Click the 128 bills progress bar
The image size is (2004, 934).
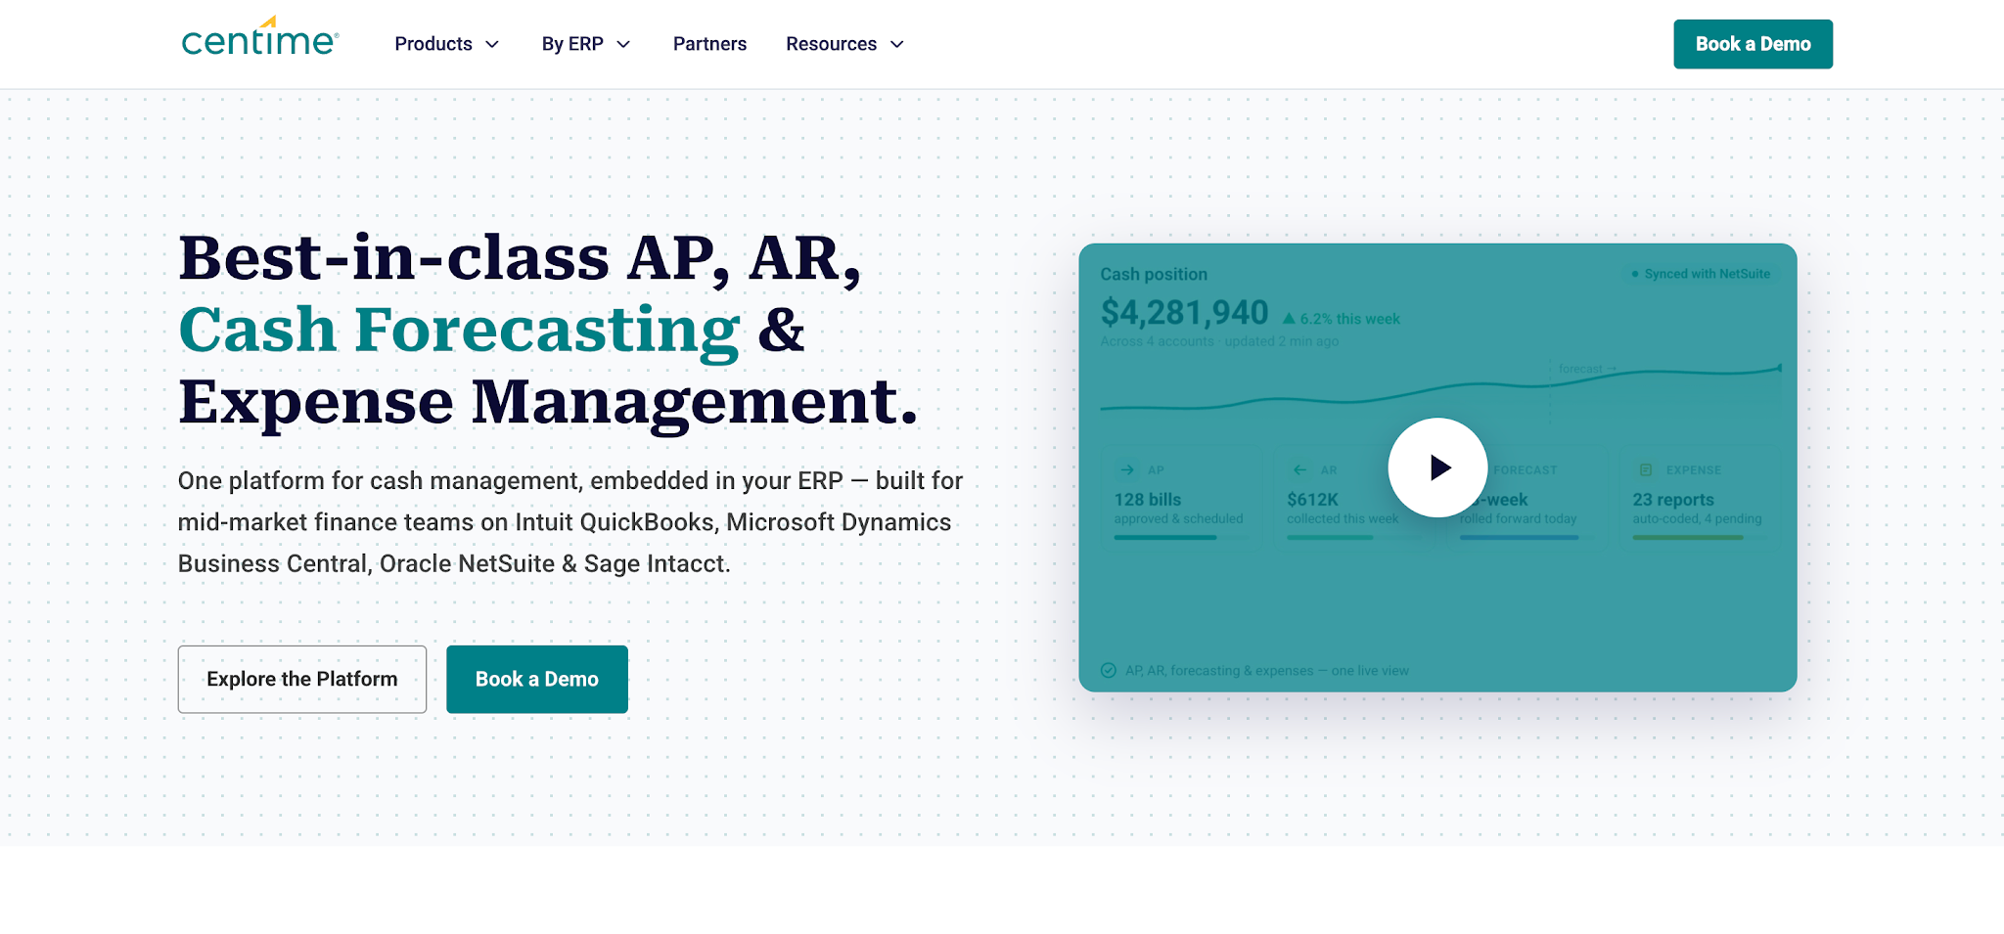click(x=1181, y=538)
